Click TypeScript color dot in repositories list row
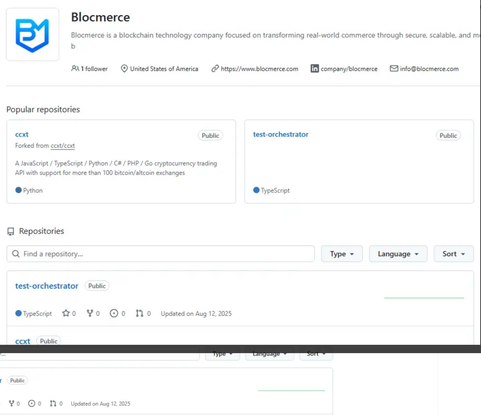Screen dimensions: 481x415 [18, 313]
